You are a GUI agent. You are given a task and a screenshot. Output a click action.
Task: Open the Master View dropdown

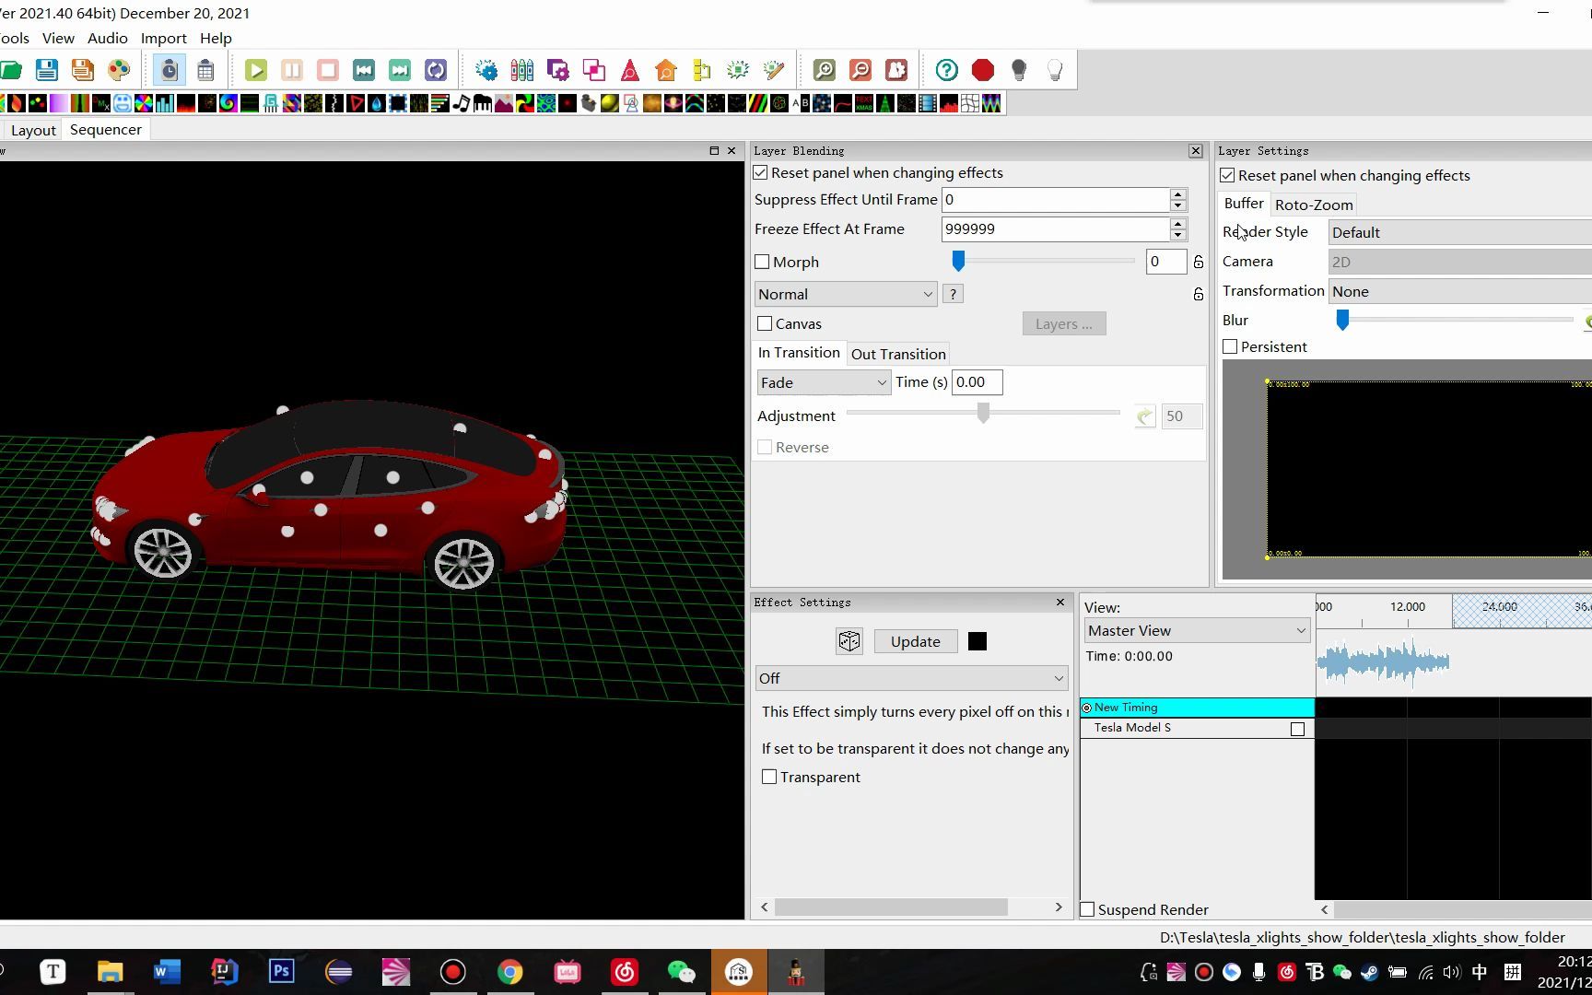click(1196, 631)
